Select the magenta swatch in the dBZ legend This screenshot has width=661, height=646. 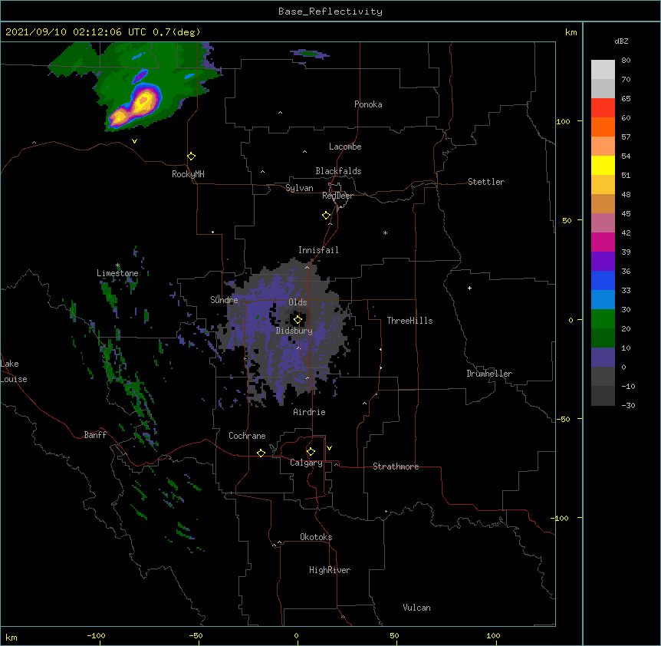[x=603, y=242]
